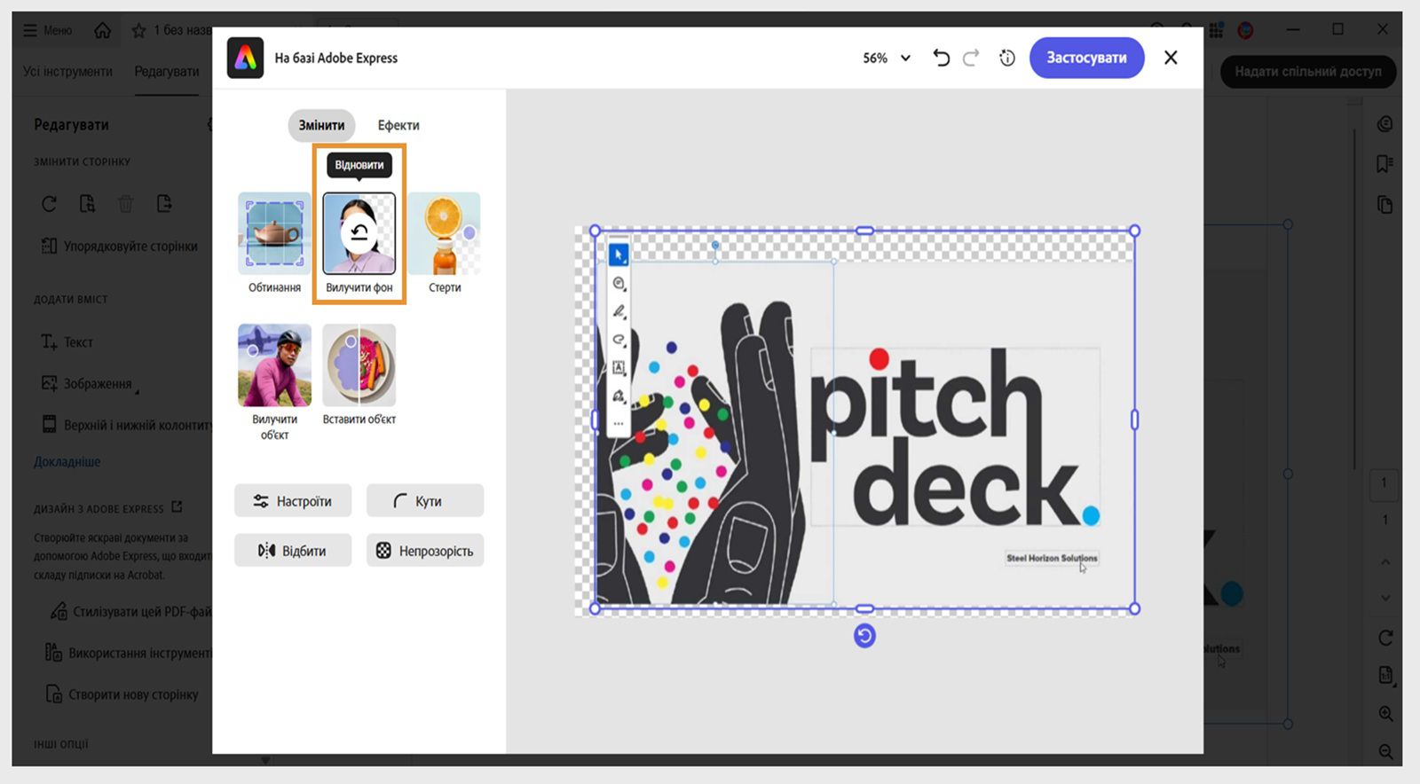Viewport: 1420px width, 784px height.
Task: Open the Непрозорість opacity button
Action: point(425,550)
